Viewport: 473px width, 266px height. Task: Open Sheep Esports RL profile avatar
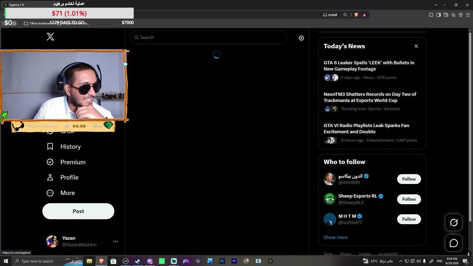(x=330, y=199)
